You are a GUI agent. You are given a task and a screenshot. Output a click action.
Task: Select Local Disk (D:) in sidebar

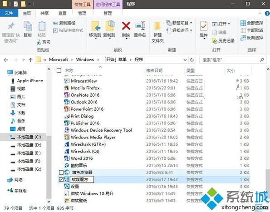point(26,145)
